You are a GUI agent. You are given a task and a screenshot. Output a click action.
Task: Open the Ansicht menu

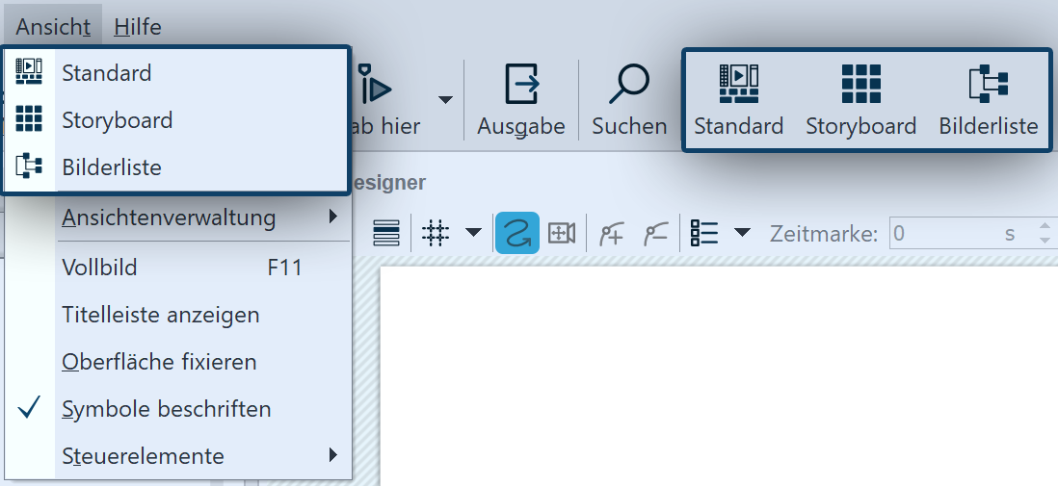(53, 27)
